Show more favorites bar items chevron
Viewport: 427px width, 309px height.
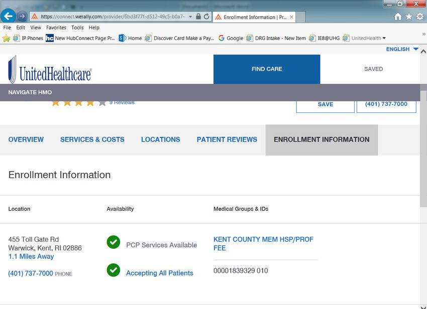coord(423,34)
